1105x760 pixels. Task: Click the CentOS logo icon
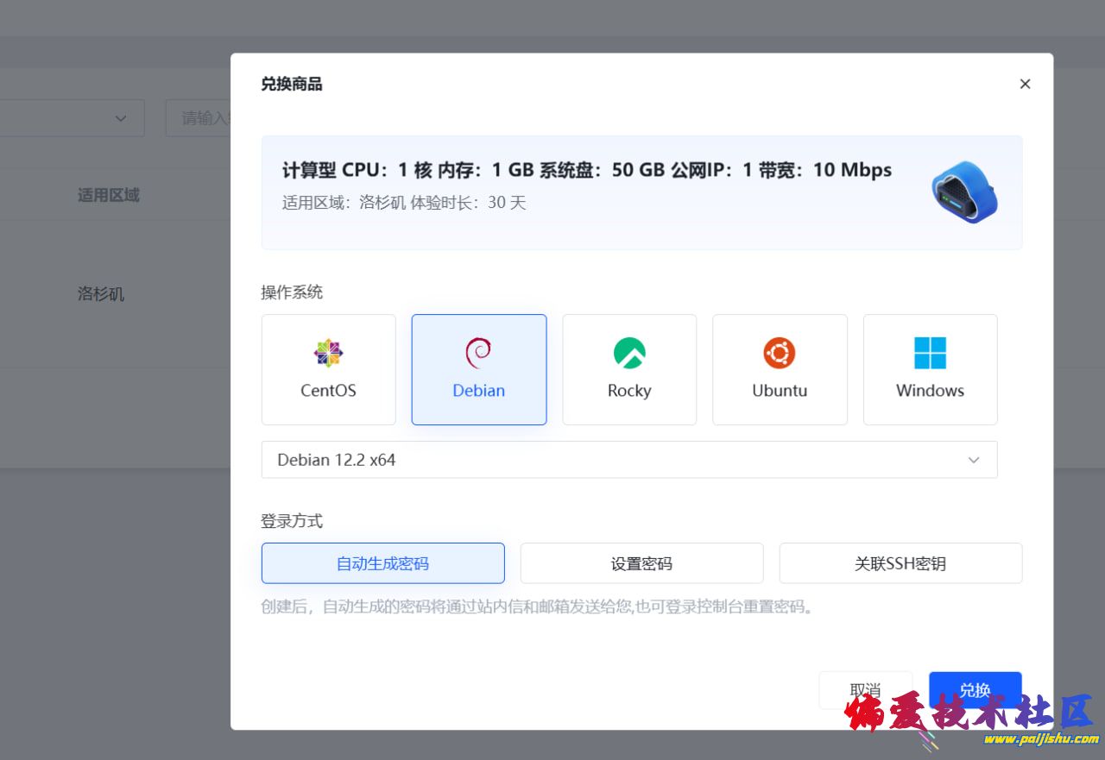click(328, 353)
